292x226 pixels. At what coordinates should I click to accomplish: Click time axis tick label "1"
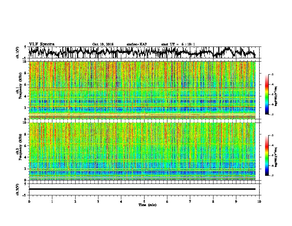pos(52,202)
